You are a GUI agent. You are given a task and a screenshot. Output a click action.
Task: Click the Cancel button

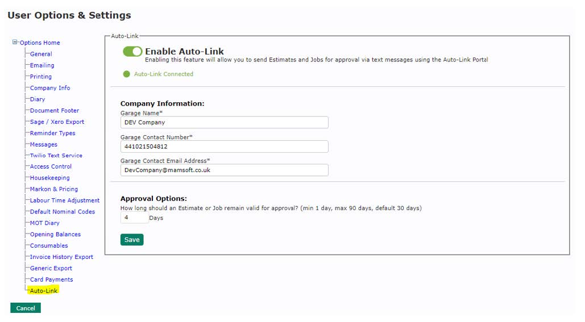click(26, 308)
